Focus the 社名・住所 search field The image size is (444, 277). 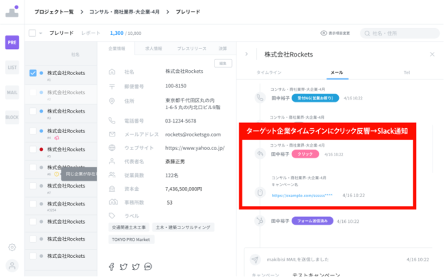tap(400, 33)
